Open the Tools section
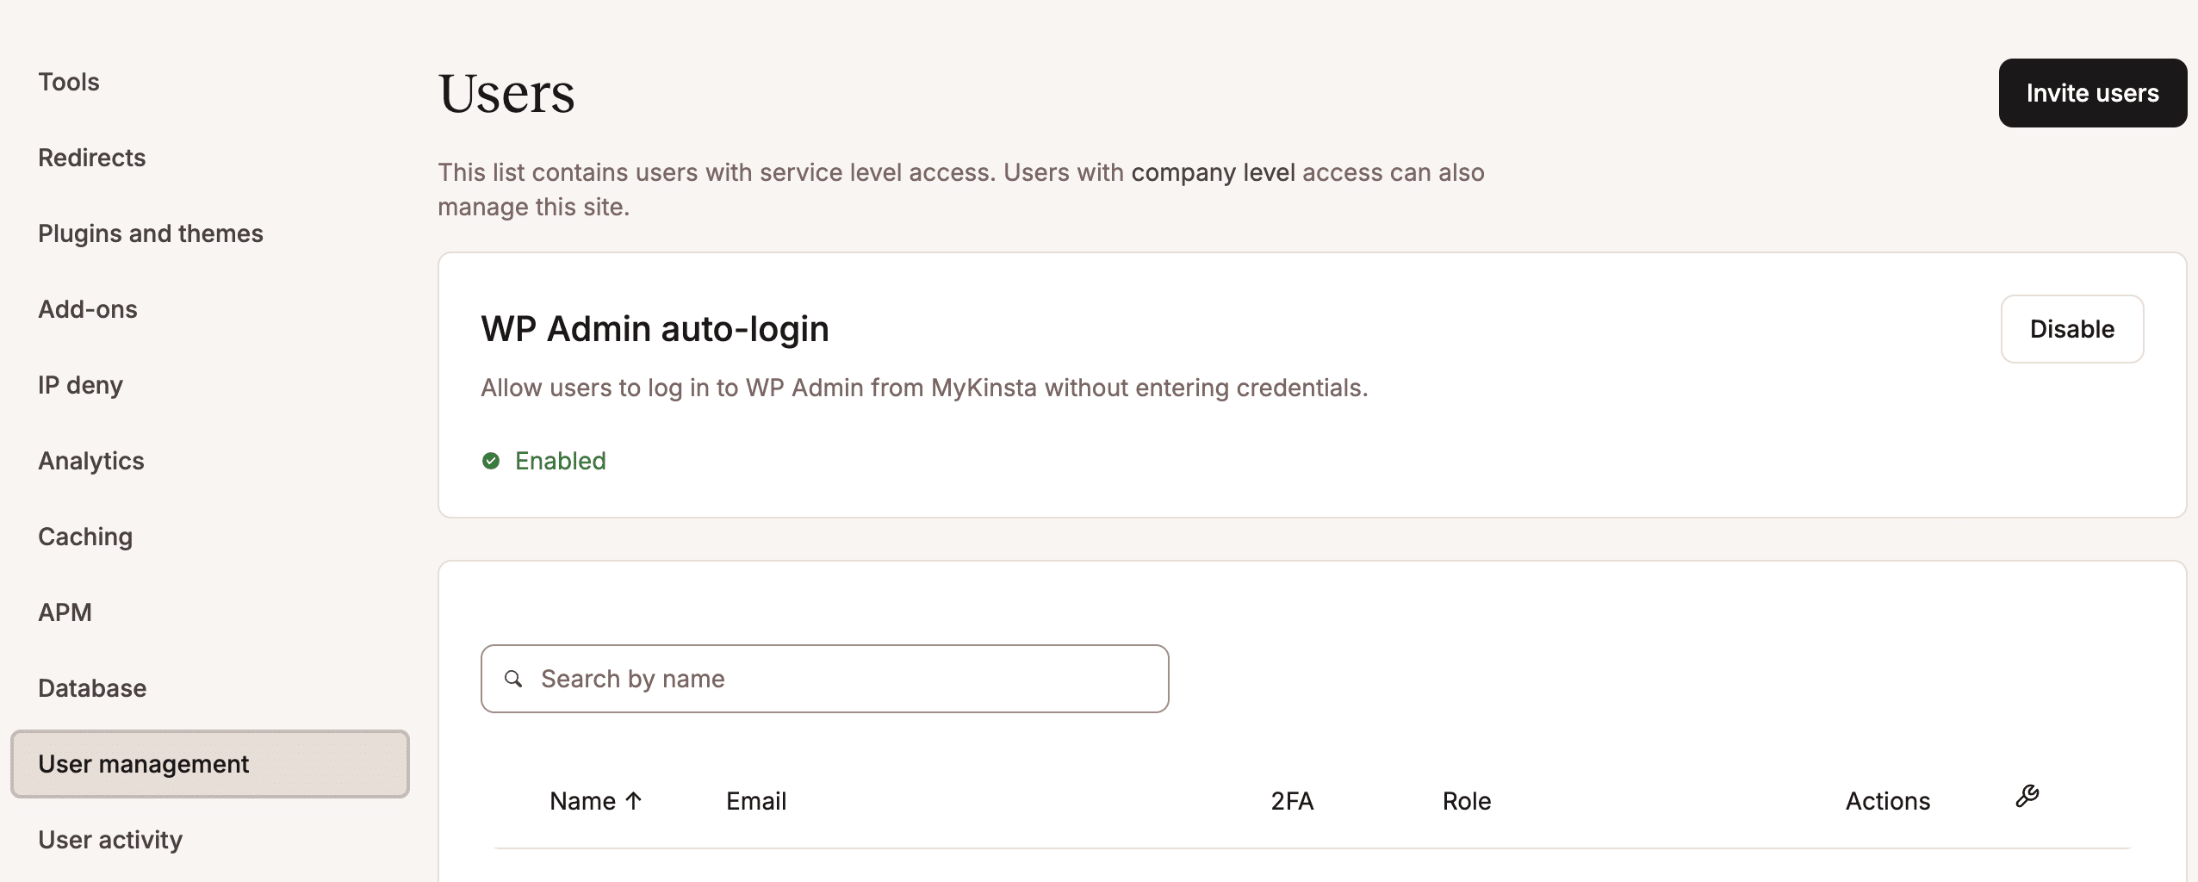The height and width of the screenshot is (882, 2198). click(69, 81)
